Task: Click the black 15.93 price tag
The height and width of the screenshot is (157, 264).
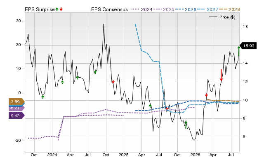Action: click(248, 46)
